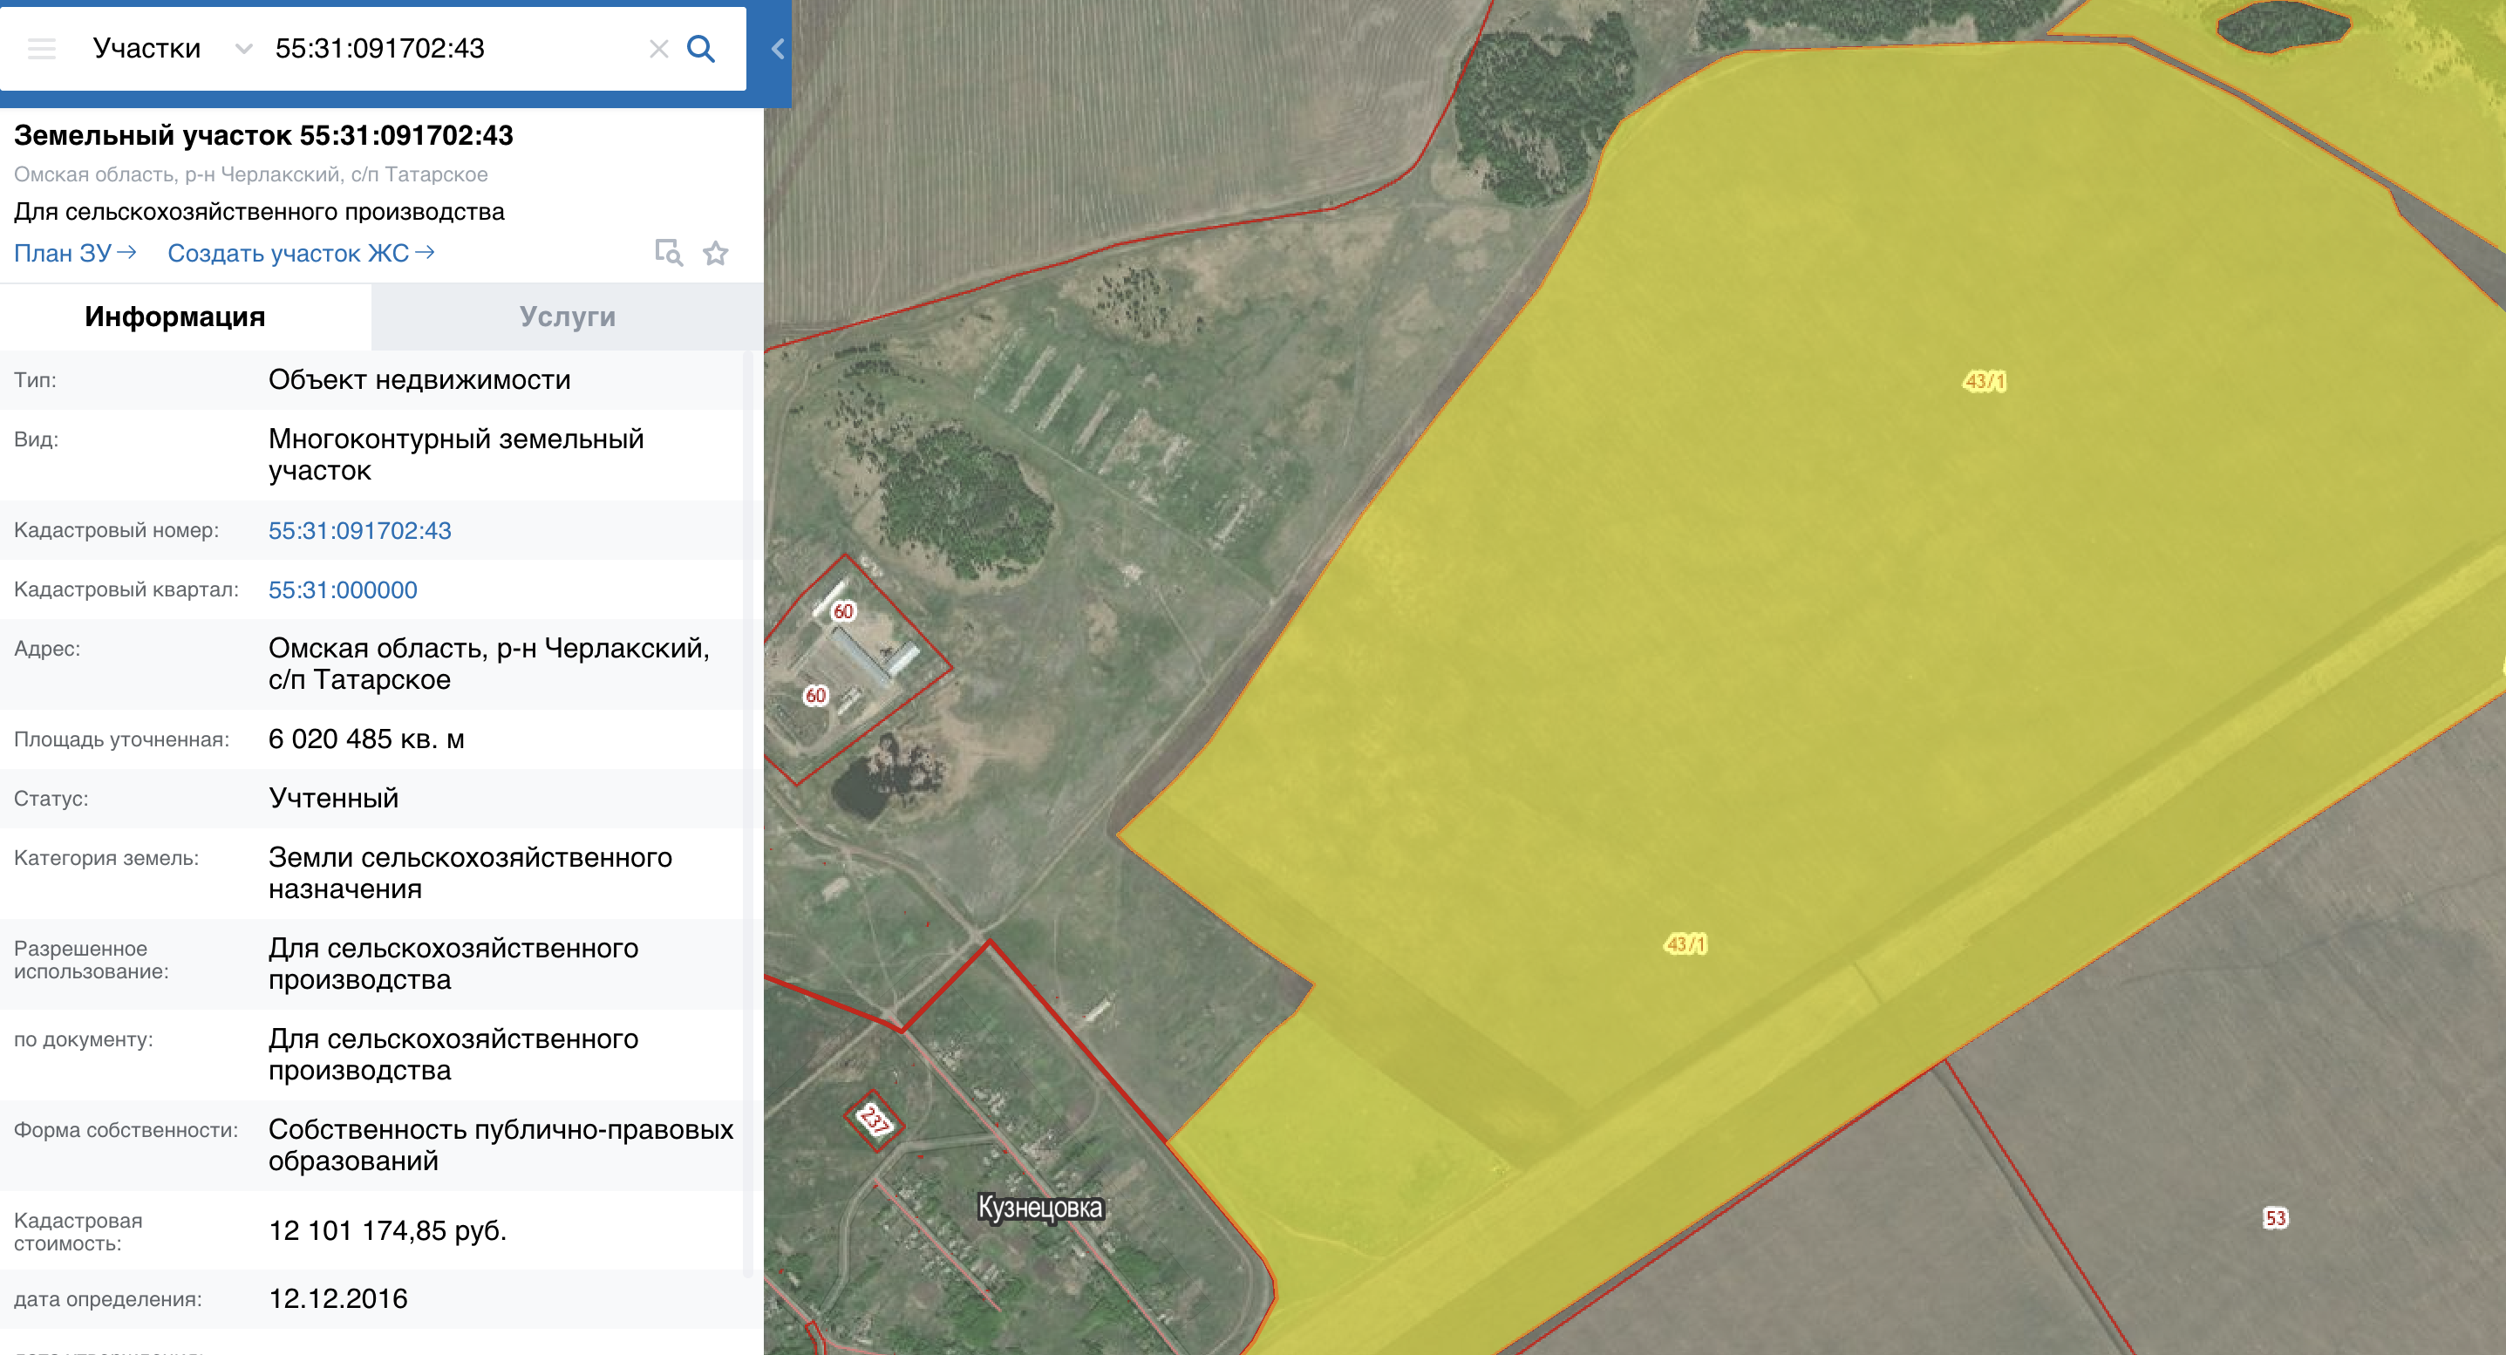Click the lower 43/1 parcel label
Image resolution: width=2506 pixels, height=1355 pixels.
(1685, 943)
